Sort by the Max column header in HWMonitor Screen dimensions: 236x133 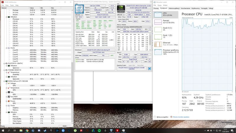coord(56,8)
